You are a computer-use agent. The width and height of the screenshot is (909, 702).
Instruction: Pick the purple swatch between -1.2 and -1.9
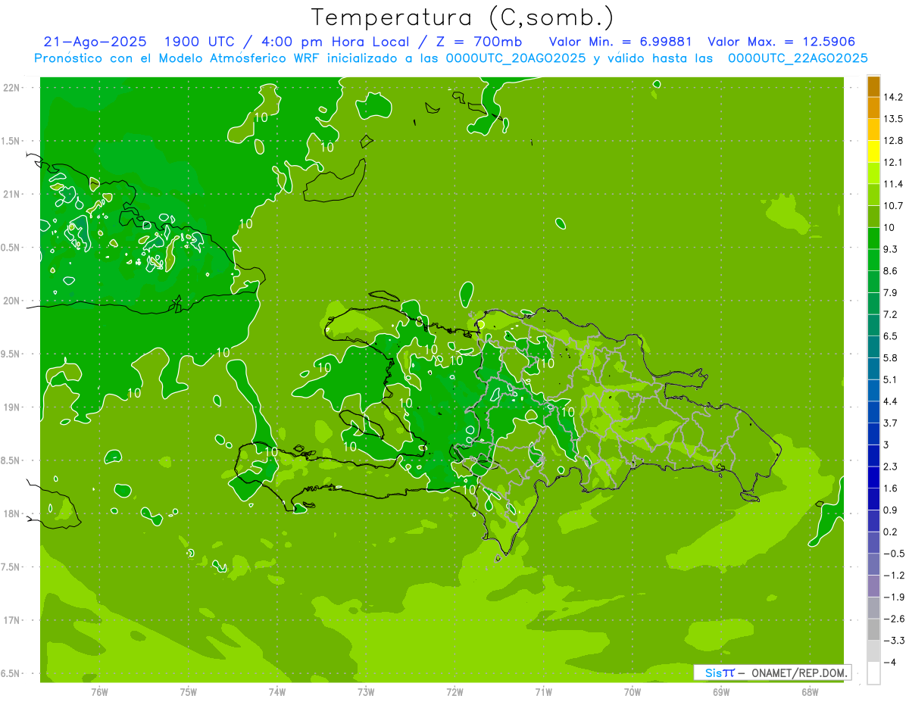[x=873, y=586]
